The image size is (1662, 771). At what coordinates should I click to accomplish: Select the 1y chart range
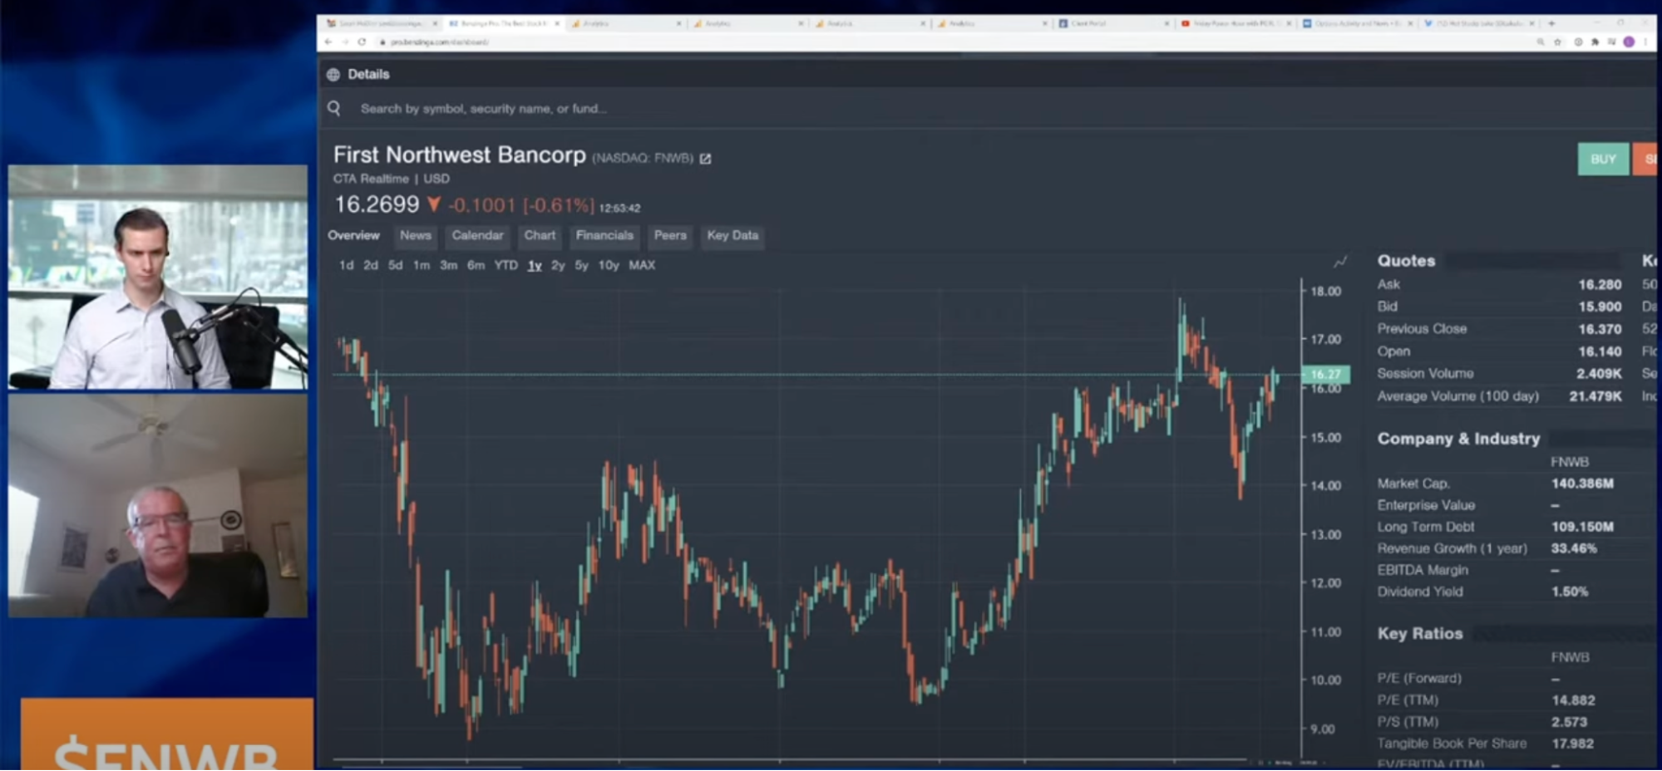click(x=535, y=265)
